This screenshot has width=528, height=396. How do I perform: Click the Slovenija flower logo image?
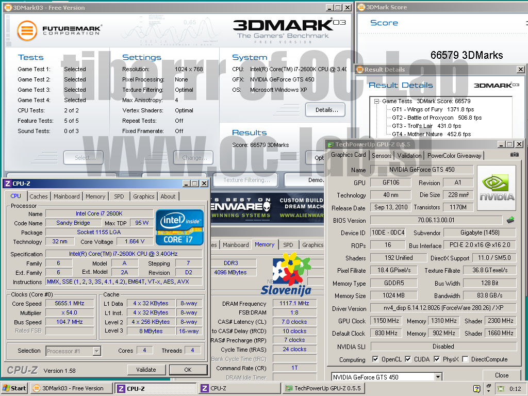pyautogui.click(x=286, y=274)
